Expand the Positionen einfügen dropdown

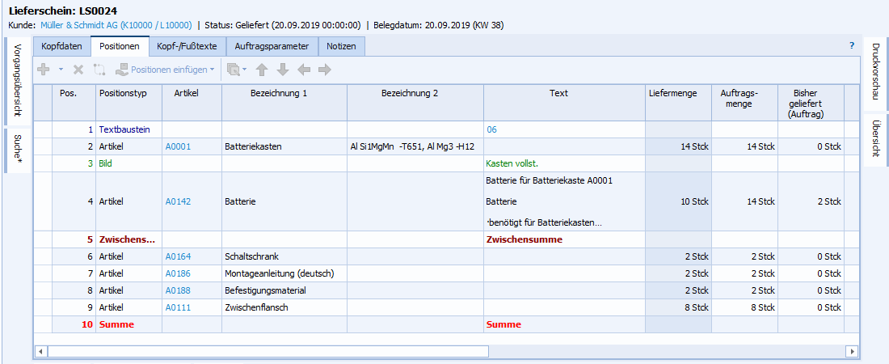pyautogui.click(x=213, y=70)
